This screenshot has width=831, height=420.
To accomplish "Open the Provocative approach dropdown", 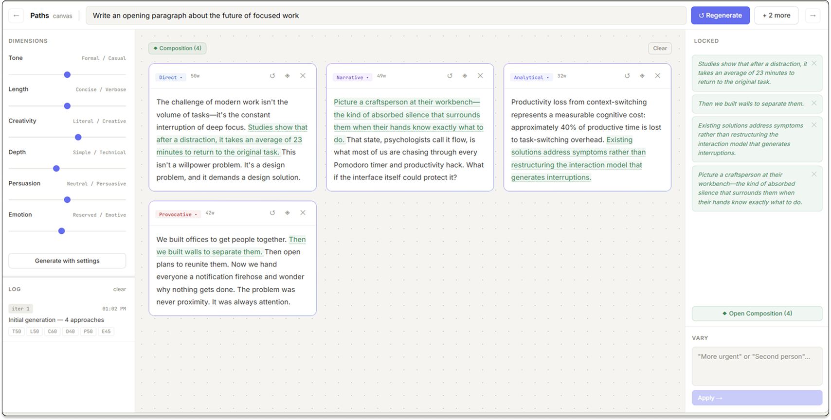I will 178,214.
